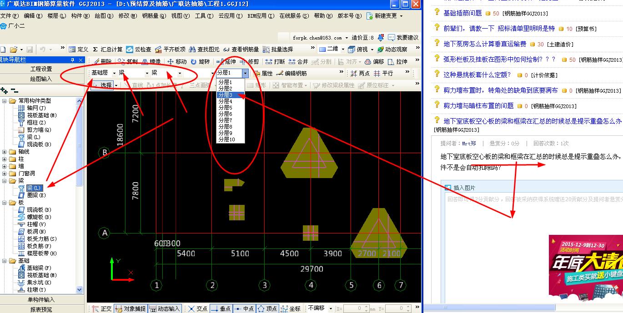The image size is (623, 313).
Task: Toggle 中点 (midpoint) snap
Action: [x=244, y=308]
